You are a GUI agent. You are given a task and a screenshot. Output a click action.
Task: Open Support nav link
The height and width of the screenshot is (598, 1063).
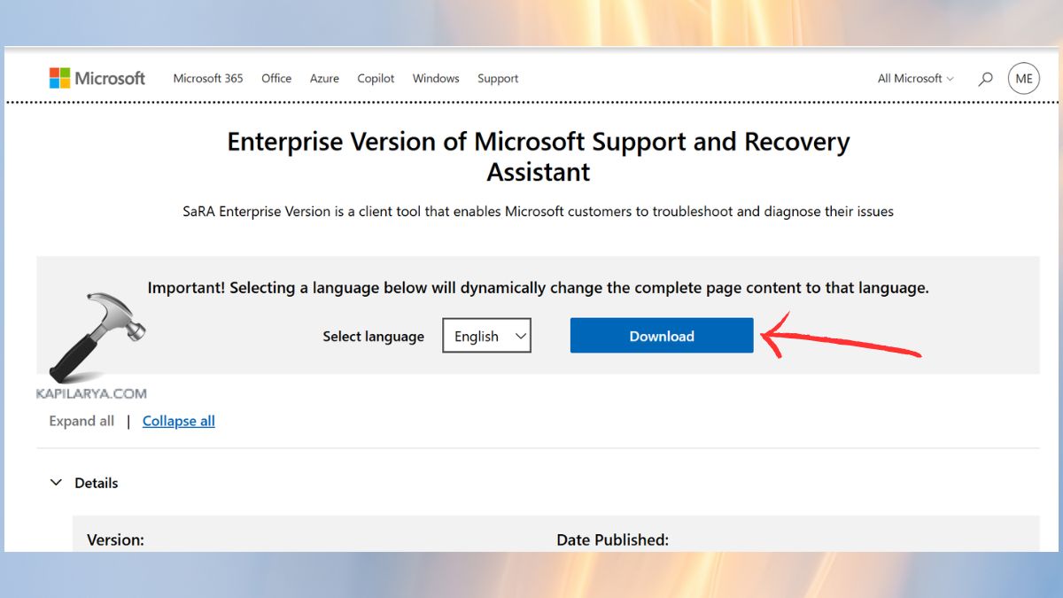click(498, 78)
